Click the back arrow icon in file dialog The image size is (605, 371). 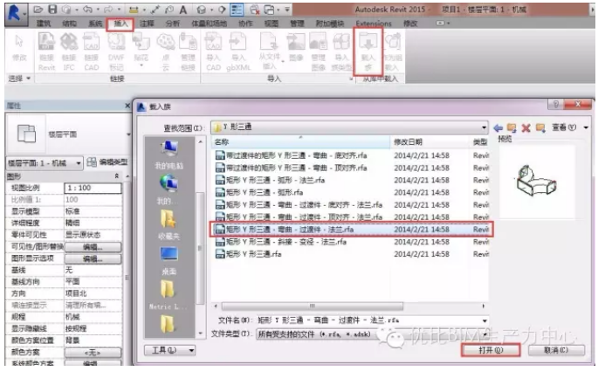coord(498,127)
